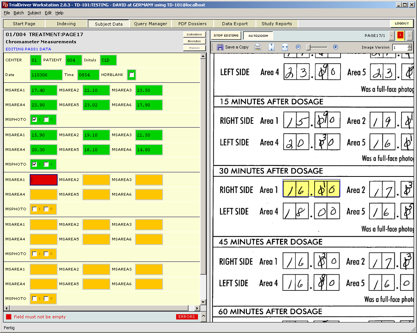Click the Save a Copy floppy icon
This screenshot has width=417, height=333.
pos(220,47)
